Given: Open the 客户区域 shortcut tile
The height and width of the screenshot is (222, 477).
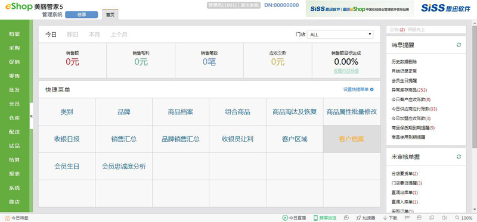Looking at the screenshot, I should [x=295, y=139].
